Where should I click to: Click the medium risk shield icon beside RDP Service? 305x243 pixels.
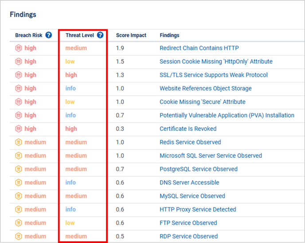19,236
